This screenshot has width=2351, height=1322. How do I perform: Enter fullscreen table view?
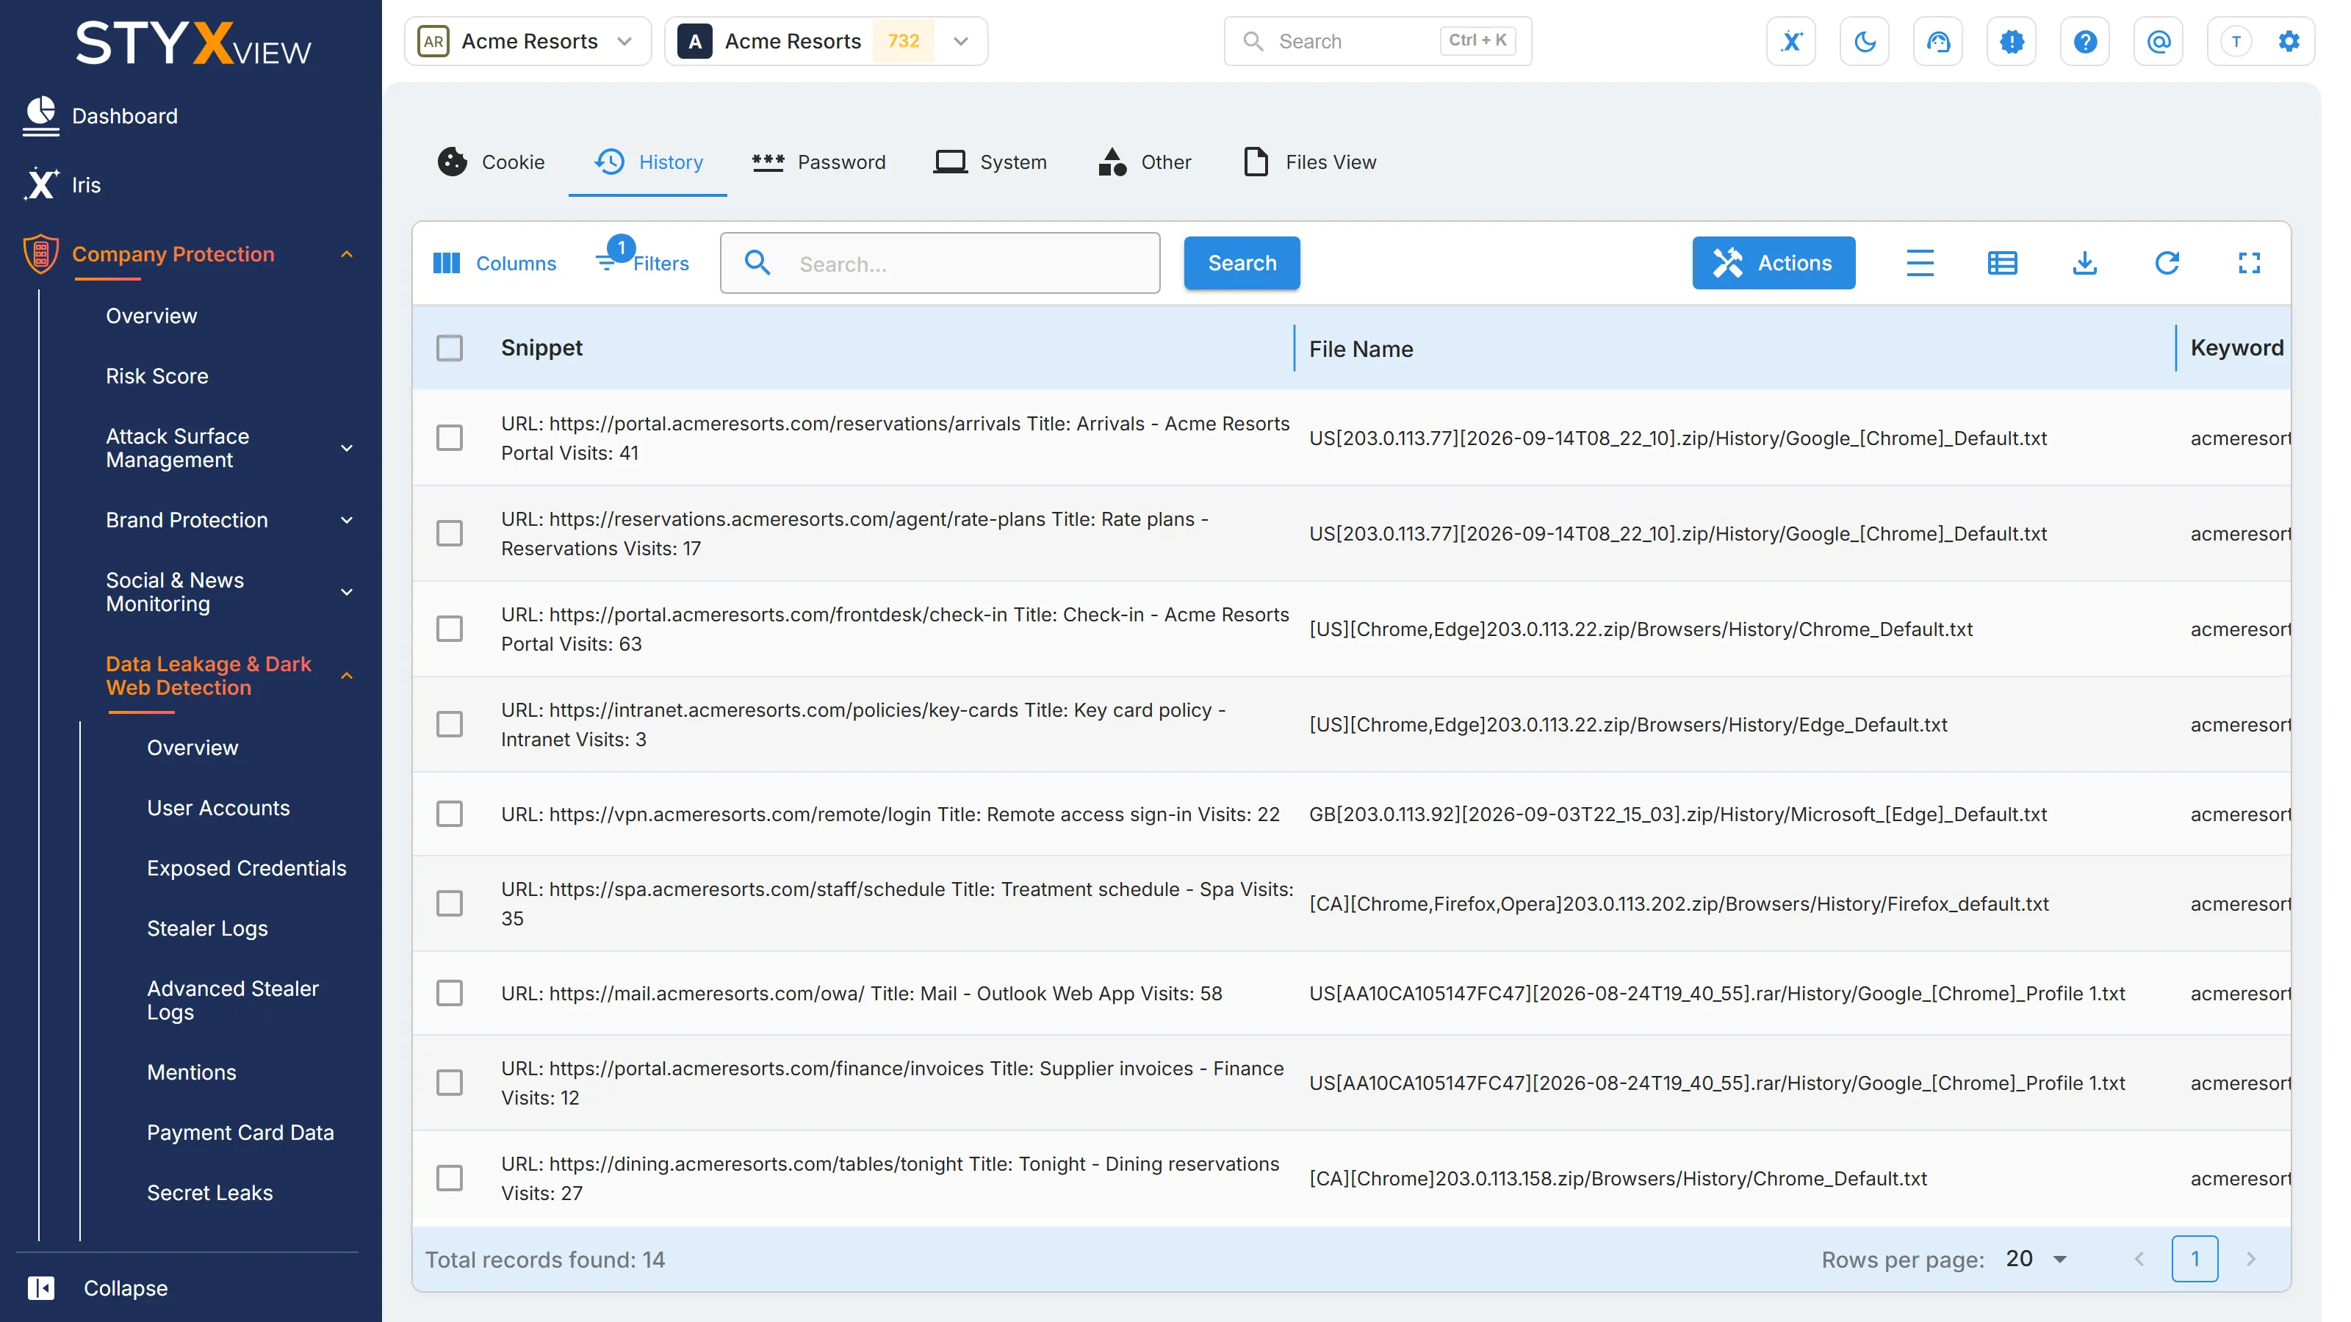[2249, 263]
